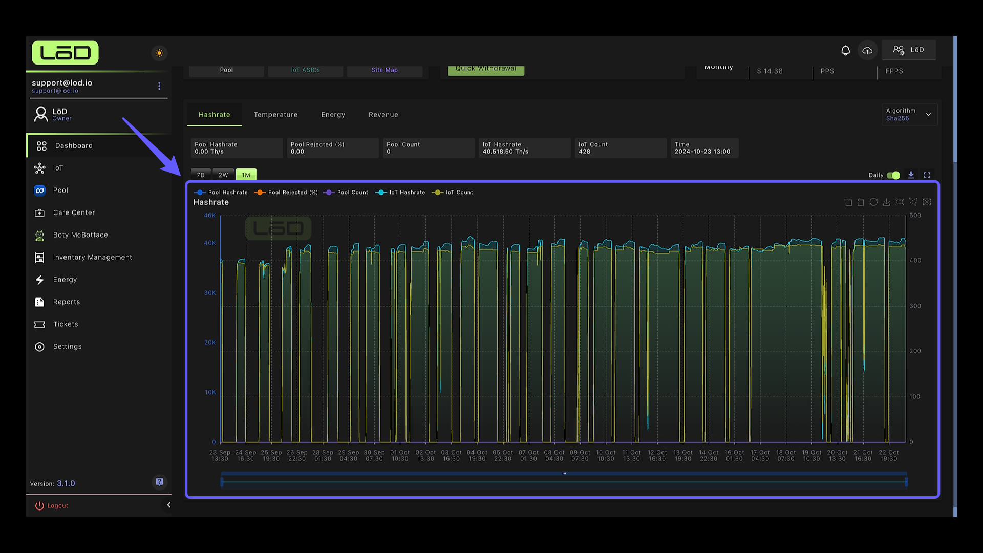Select the 1M time range
Image resolution: width=983 pixels, height=553 pixels.
click(x=246, y=175)
